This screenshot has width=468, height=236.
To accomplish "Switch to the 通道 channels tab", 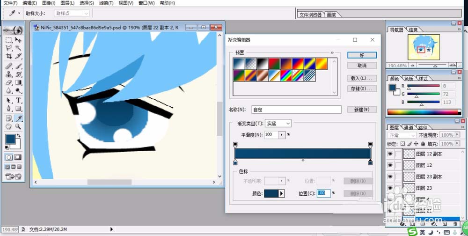I will tap(408, 127).
